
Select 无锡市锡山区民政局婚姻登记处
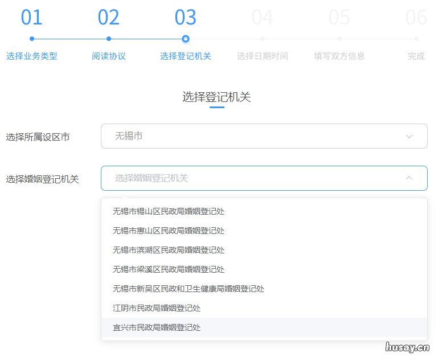[x=264, y=211]
